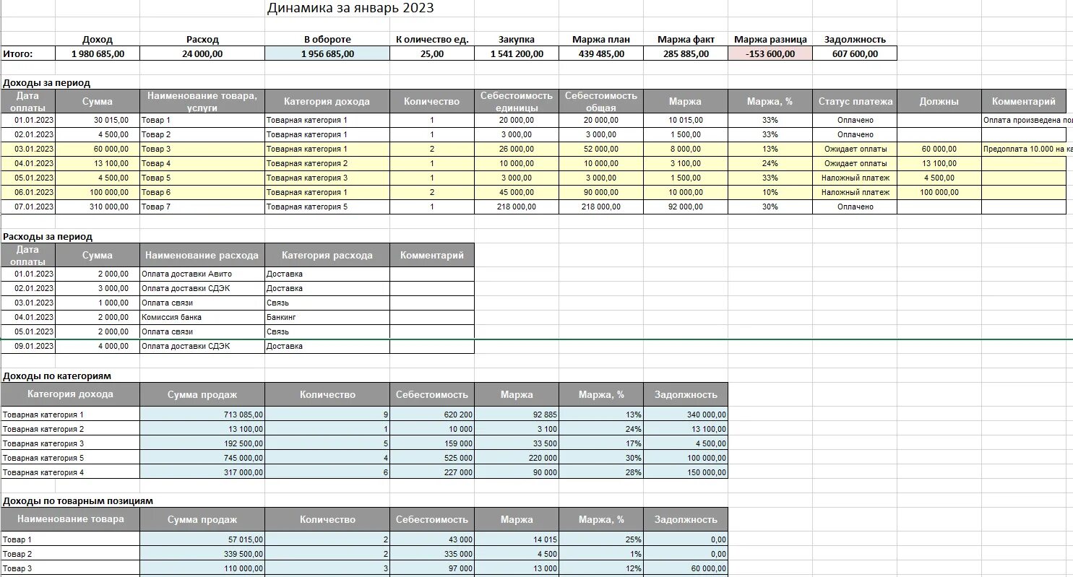Select the 'Себестоимость единицы' column header
Viewport: 1073px width, 577px height.
pyautogui.click(x=517, y=101)
